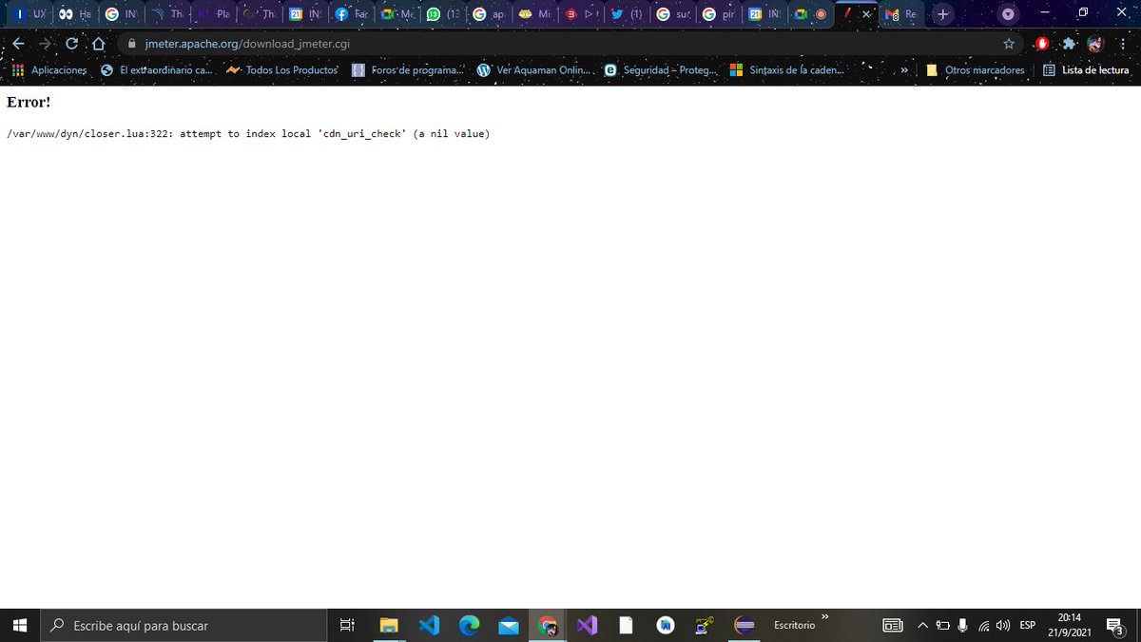The image size is (1141, 642).
Task: Go back to the previous page
Action: (18, 44)
